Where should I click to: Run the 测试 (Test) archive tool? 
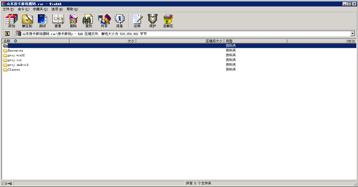click(x=42, y=21)
